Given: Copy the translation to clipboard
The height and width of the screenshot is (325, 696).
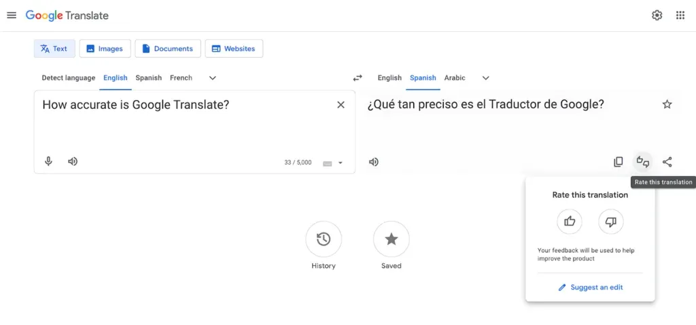Looking at the screenshot, I should [x=618, y=162].
